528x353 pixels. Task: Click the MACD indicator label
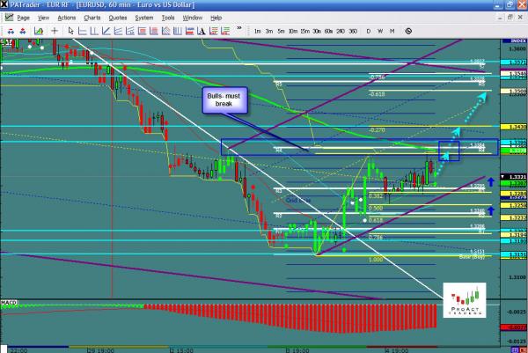tap(9, 303)
